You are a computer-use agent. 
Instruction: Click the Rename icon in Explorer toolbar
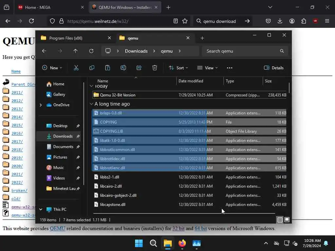click(123, 68)
